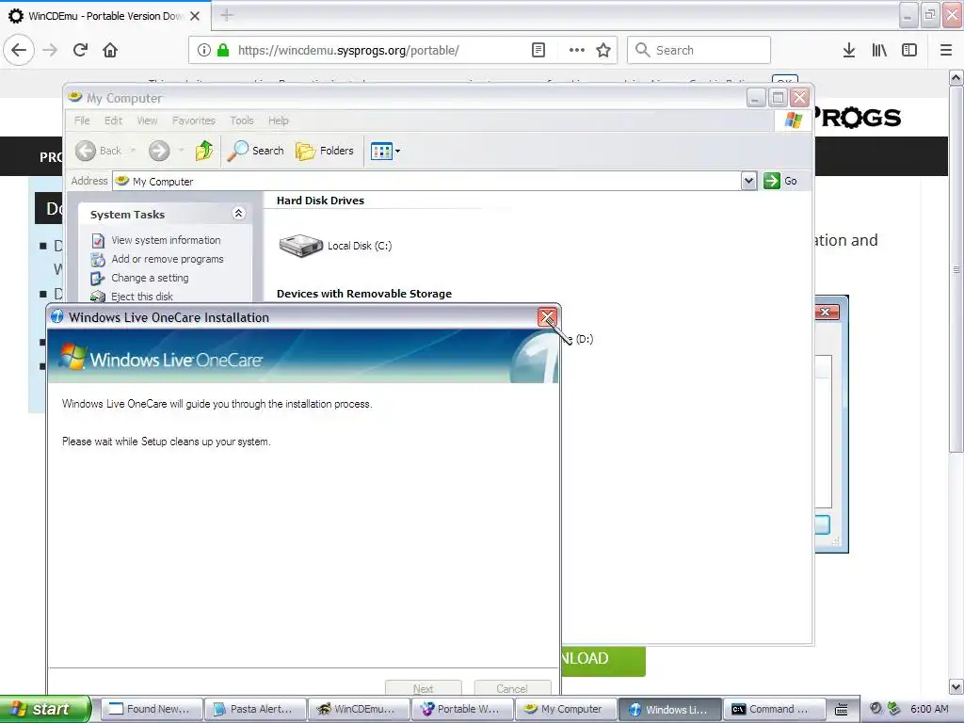Screen dimensions: 964x723
Task: Click the Firefox search field
Action: click(699, 50)
